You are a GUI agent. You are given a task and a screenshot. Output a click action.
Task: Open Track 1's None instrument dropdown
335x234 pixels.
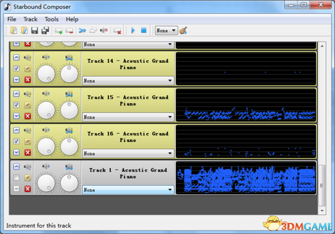(x=128, y=190)
